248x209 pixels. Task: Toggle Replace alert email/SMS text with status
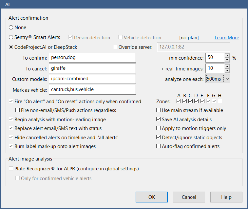click(x=11, y=128)
